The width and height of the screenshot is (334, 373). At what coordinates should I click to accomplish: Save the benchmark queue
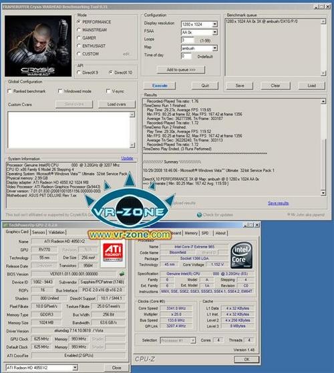coord(240,85)
